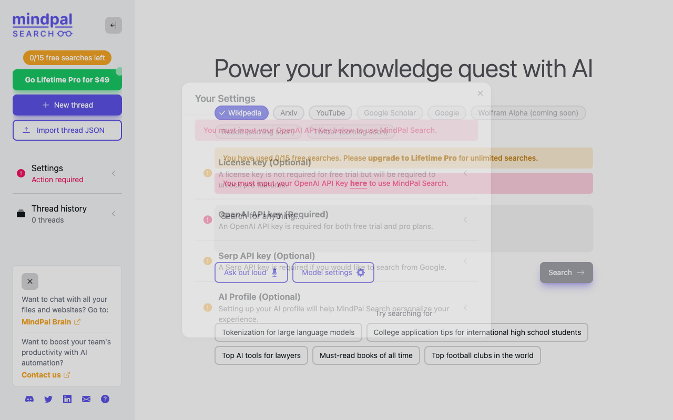
Task: Click Import thread JSON button
Action: (x=67, y=130)
